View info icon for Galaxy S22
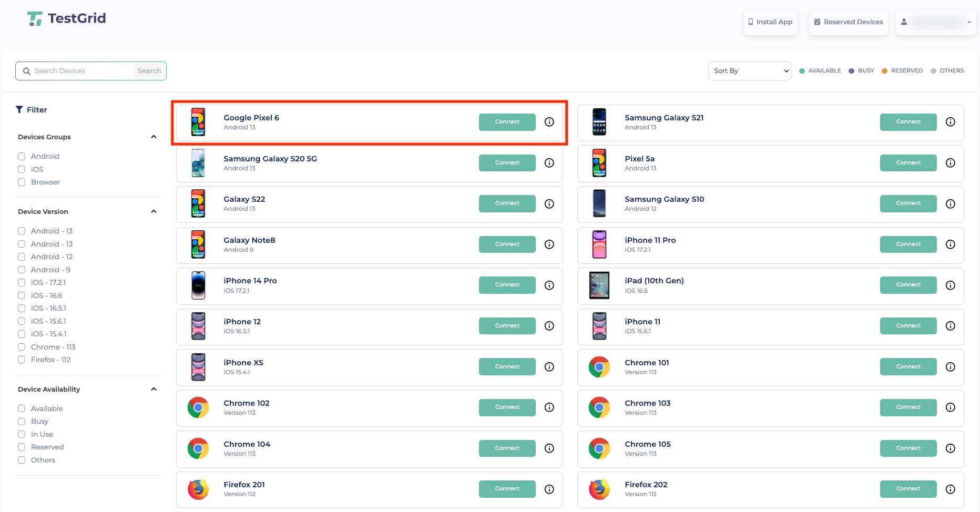This screenshot has width=980, height=512. [549, 204]
